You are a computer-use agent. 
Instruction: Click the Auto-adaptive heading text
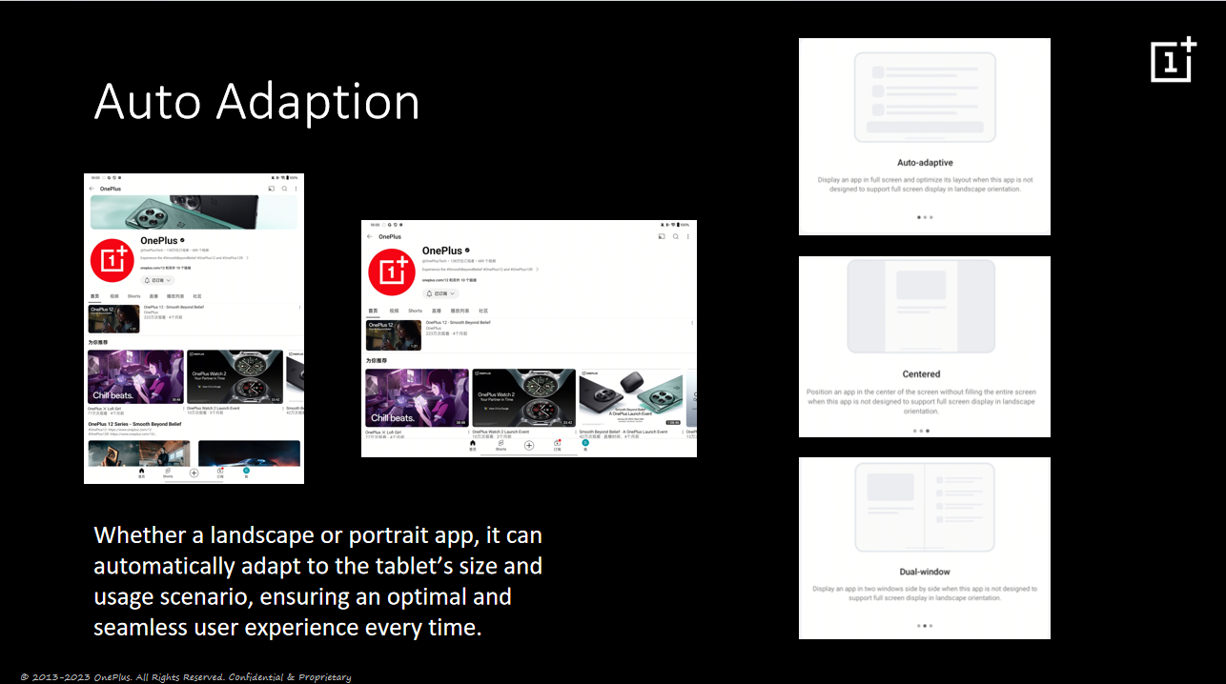[925, 163]
